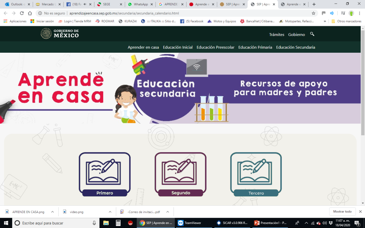Switch to SICAR v3.0.906 in the taskbar
This screenshot has height=228, width=365.
click(232, 223)
